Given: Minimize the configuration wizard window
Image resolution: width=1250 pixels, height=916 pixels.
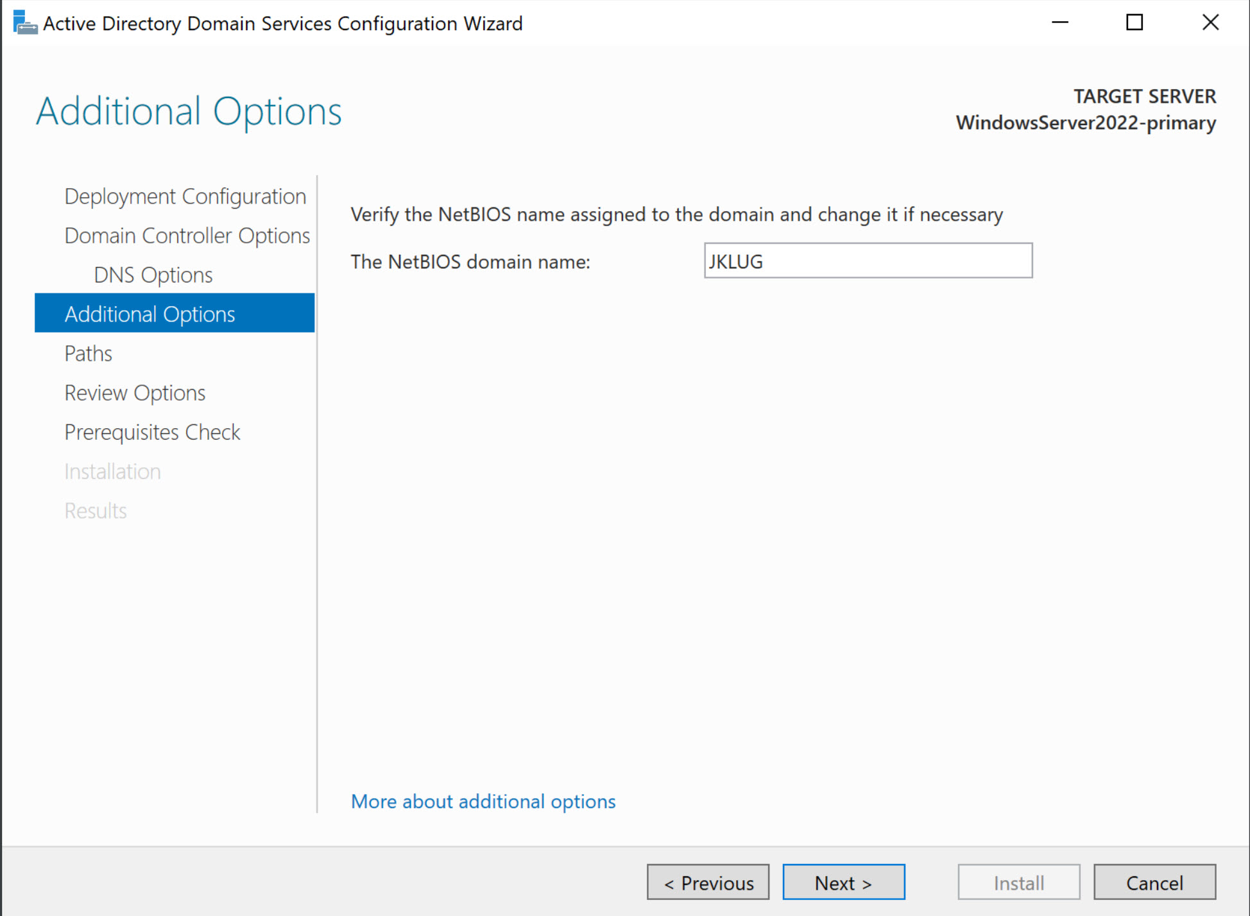Looking at the screenshot, I should (x=1059, y=22).
